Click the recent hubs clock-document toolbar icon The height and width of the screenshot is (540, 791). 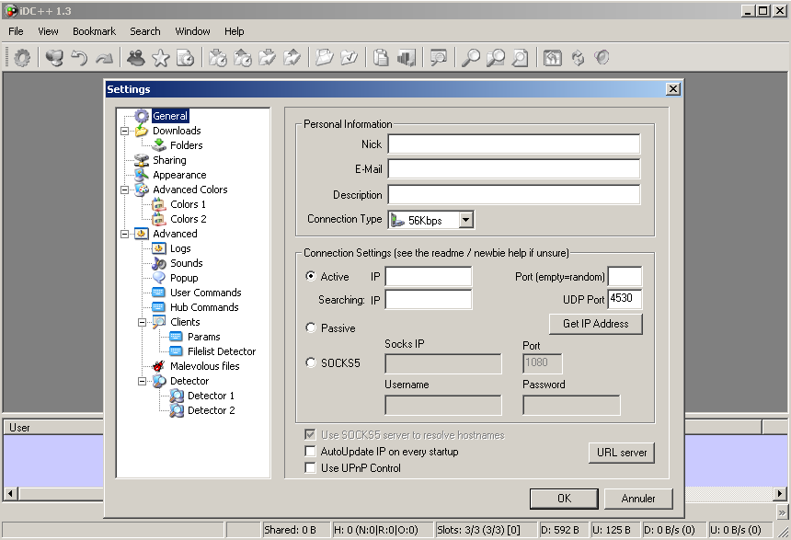coord(186,58)
